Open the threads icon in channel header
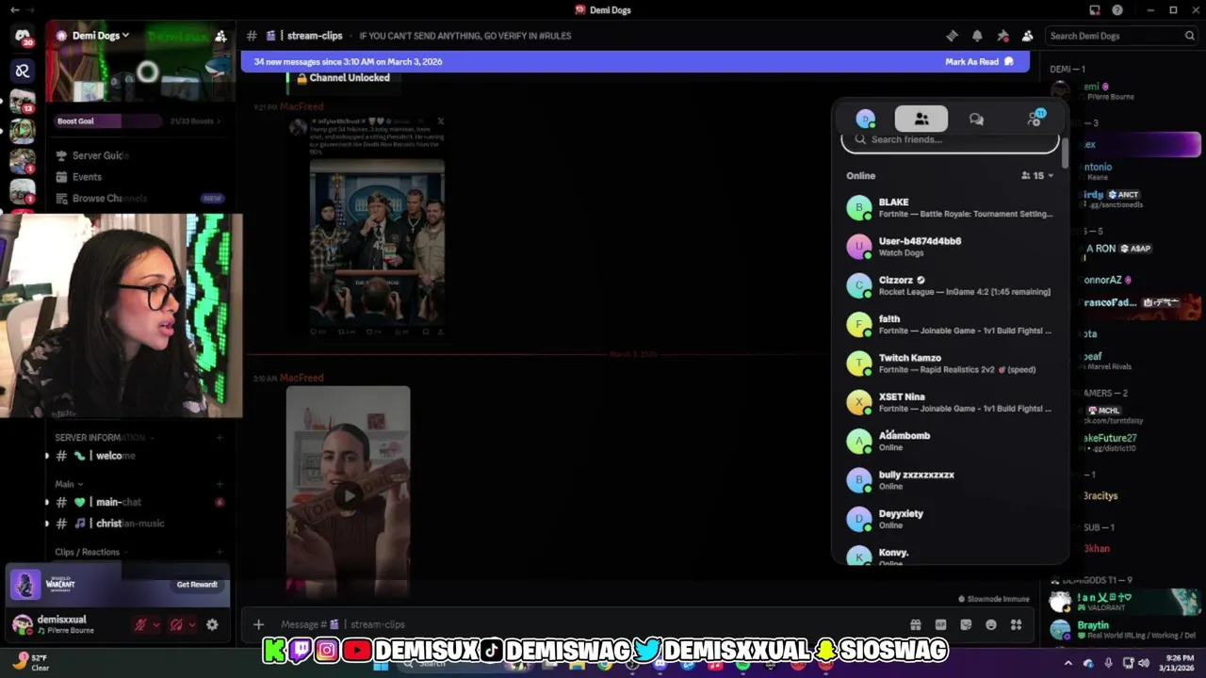Viewport: 1206px width, 678px height. coord(952,36)
